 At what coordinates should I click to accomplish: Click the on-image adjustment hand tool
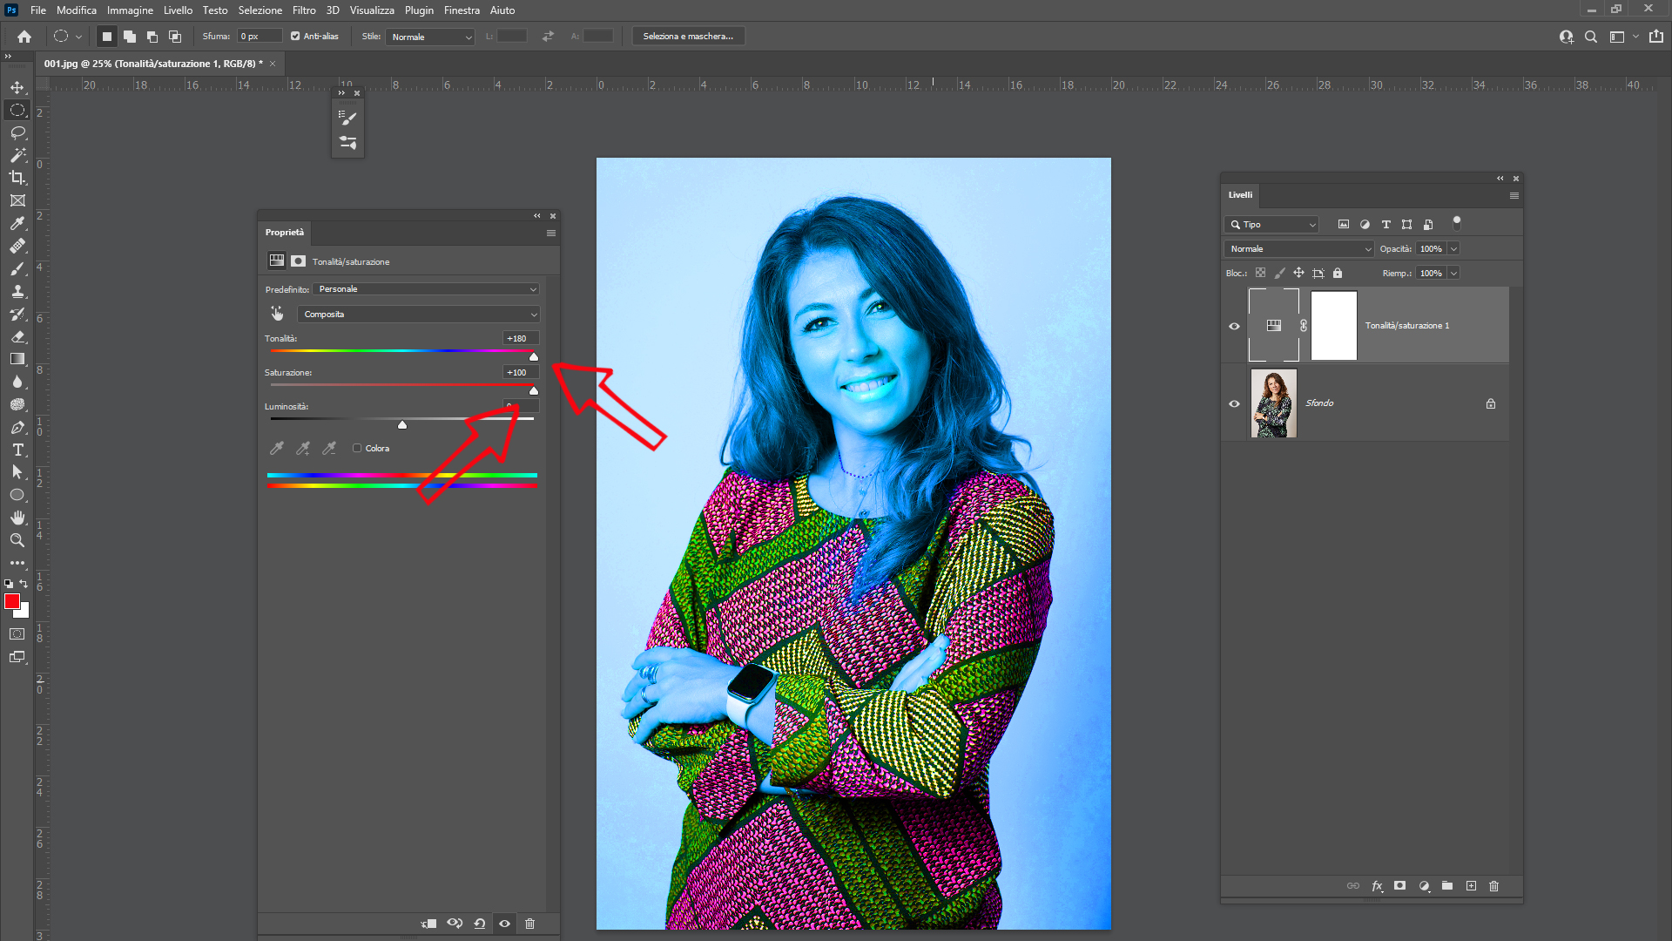[277, 314]
